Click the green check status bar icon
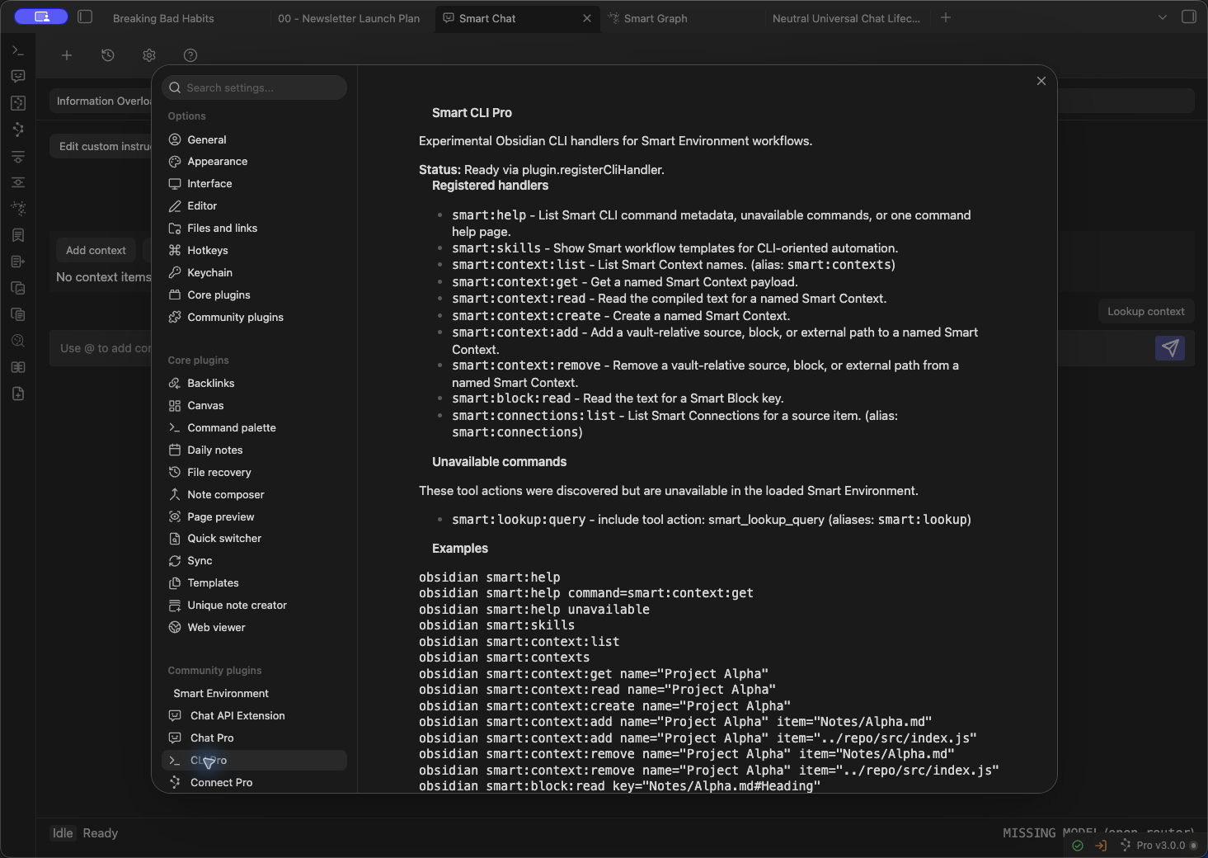Viewport: 1208px width, 858px height. (1078, 846)
